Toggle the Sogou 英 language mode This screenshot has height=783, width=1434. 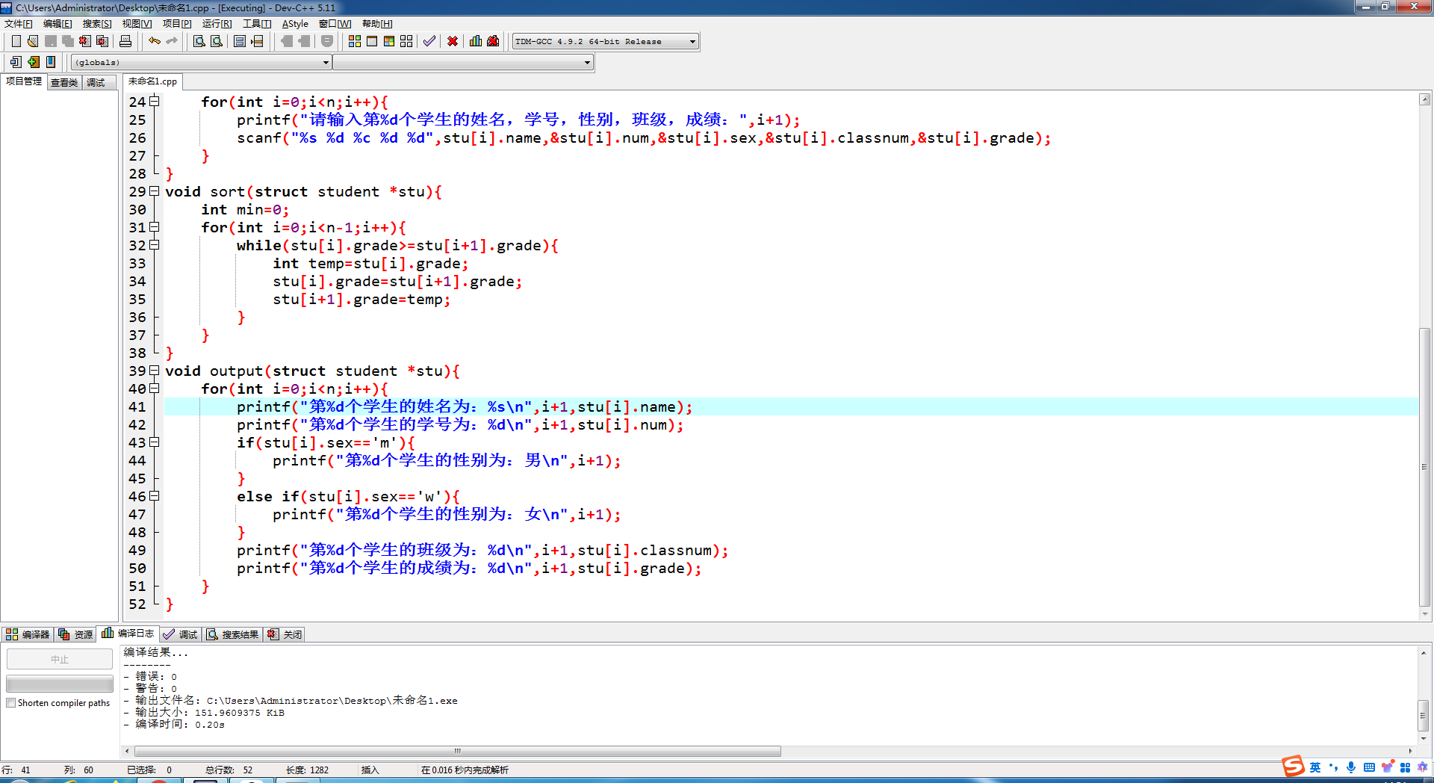click(1315, 767)
